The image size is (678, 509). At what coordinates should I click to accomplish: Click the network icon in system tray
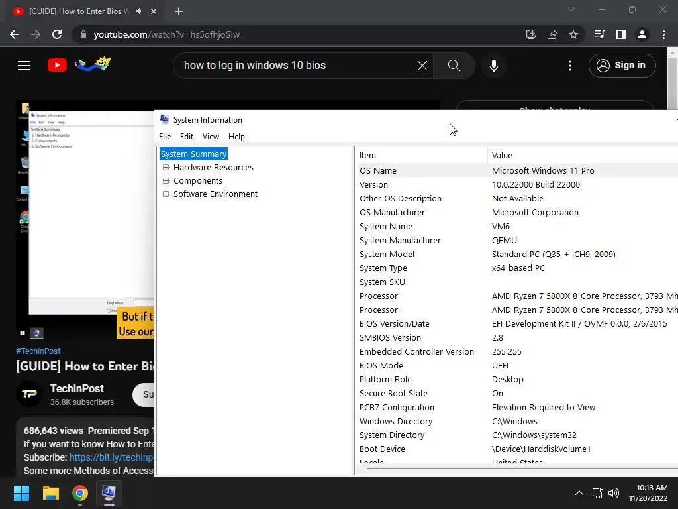pyautogui.click(x=598, y=493)
